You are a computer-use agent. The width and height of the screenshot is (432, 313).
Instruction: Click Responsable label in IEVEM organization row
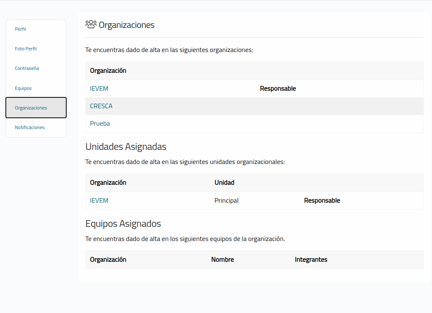point(278,88)
